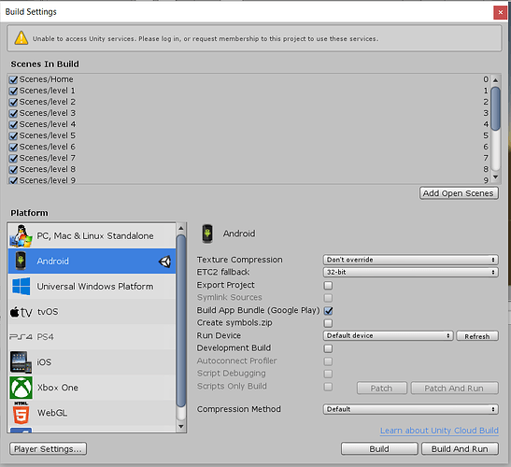Click the yellow warning triangle icon

(x=21, y=38)
